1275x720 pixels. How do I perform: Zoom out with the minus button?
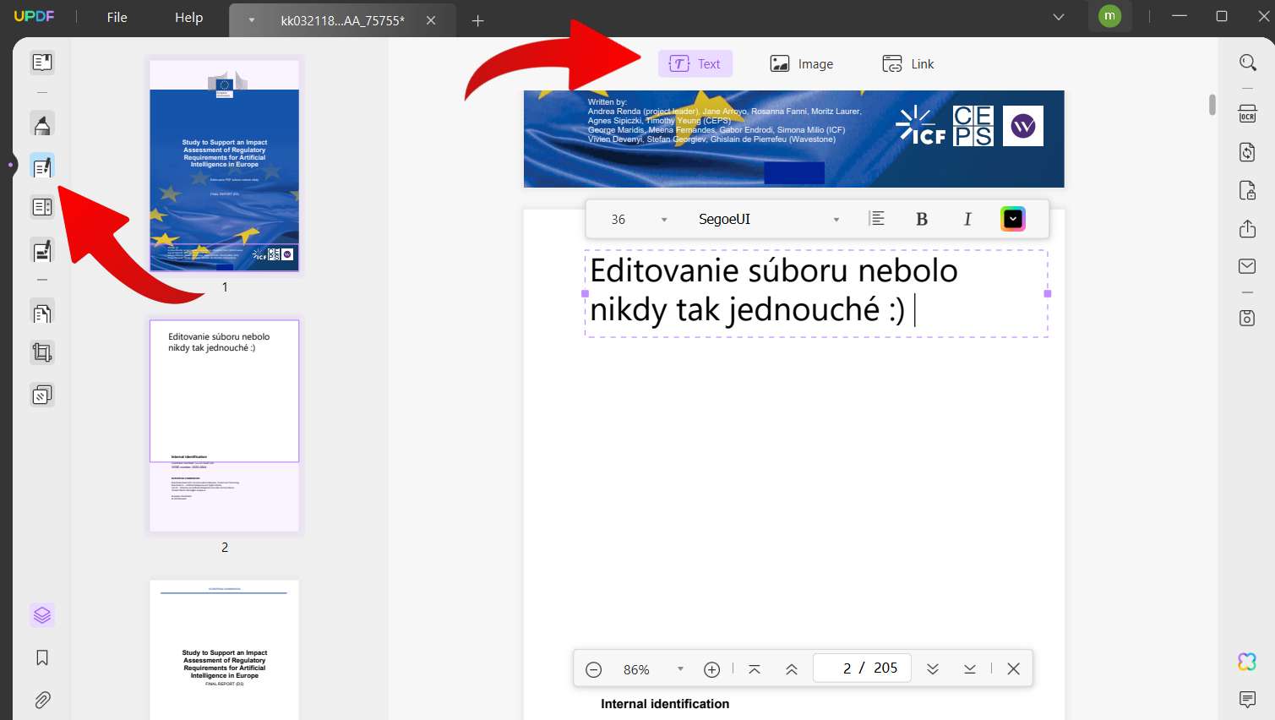click(594, 669)
